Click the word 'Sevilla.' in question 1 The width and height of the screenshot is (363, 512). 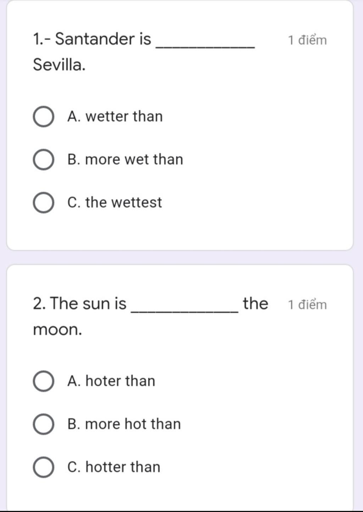[x=59, y=65]
